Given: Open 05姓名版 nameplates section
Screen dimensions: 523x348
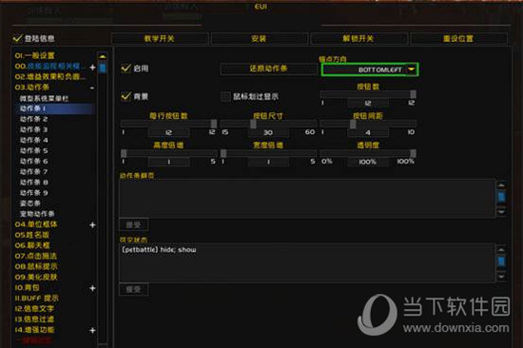Looking at the screenshot, I should (32, 235).
